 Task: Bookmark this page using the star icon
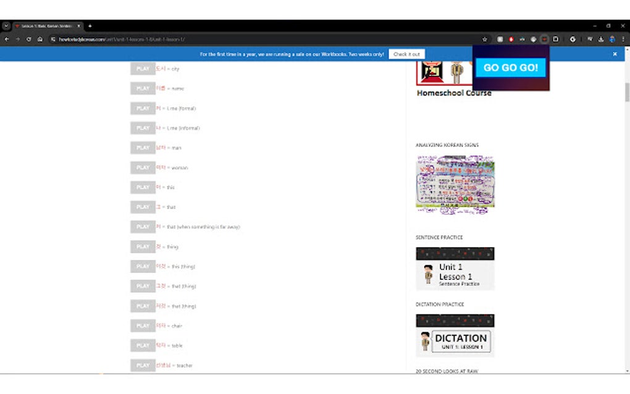[x=486, y=38]
